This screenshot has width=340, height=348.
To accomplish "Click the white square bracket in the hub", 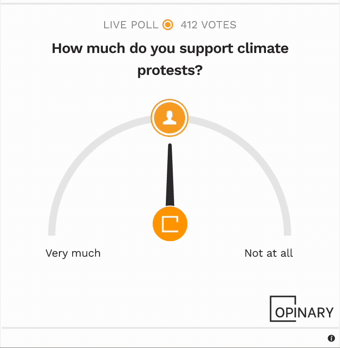I will coord(170,224).
